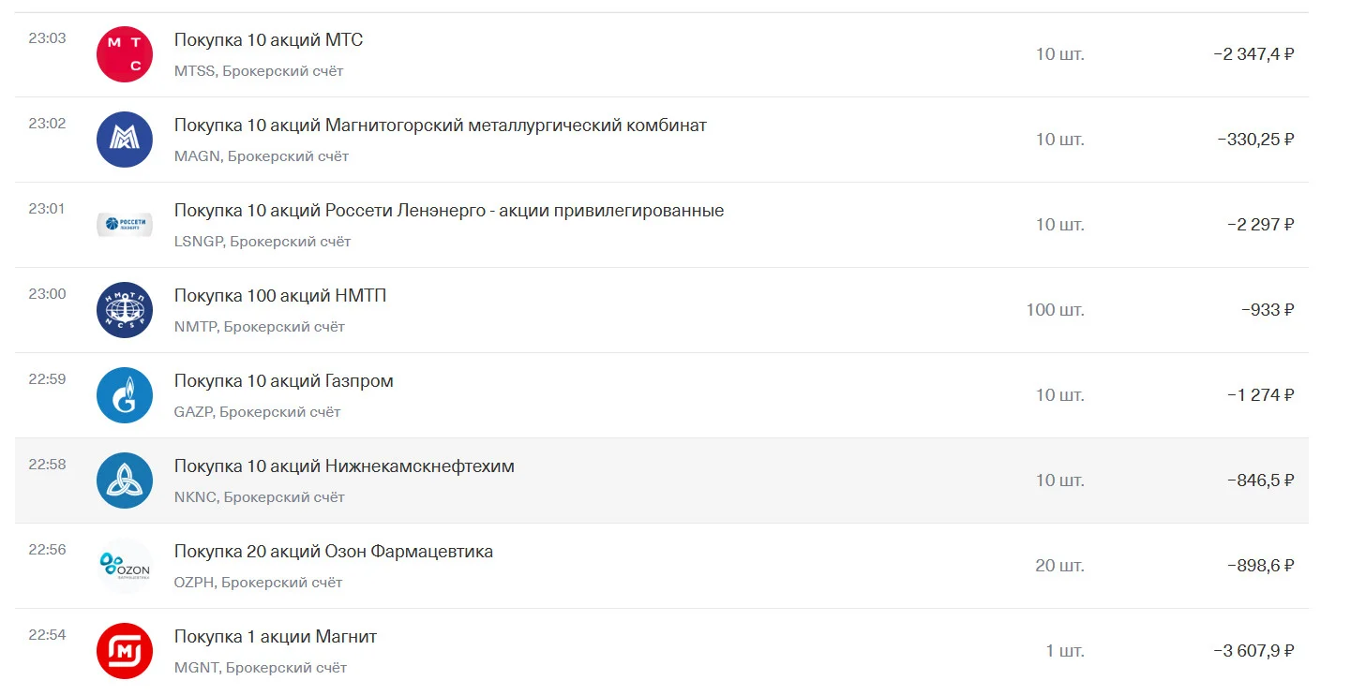Click the red MTS logo icon

[125, 54]
